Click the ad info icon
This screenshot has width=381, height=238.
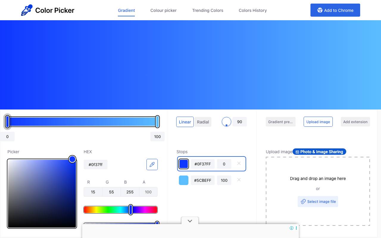point(291,228)
